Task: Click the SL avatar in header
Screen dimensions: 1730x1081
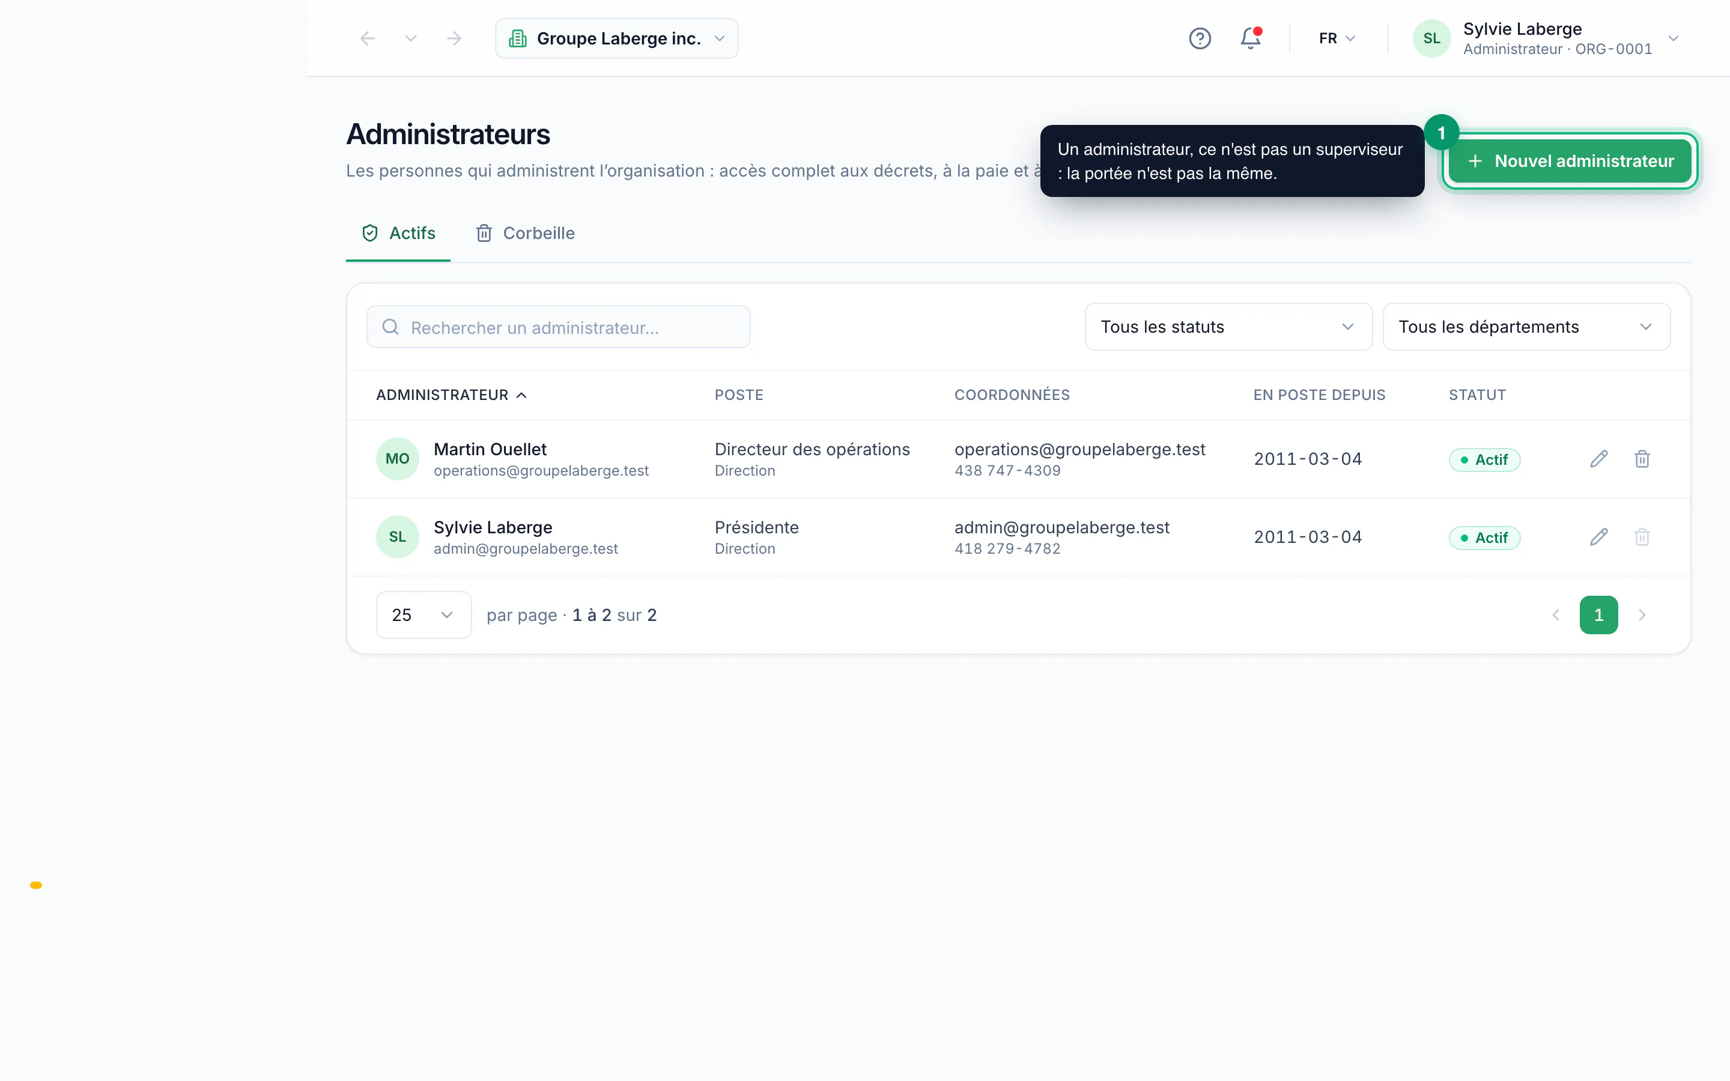Action: [1431, 38]
